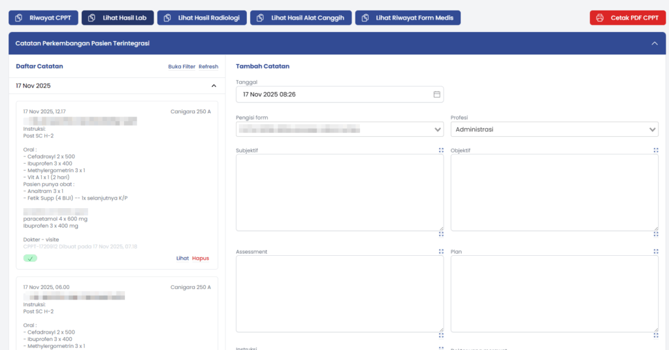
Task: Toggle the green checkmark badge on first note
Action: click(30, 258)
